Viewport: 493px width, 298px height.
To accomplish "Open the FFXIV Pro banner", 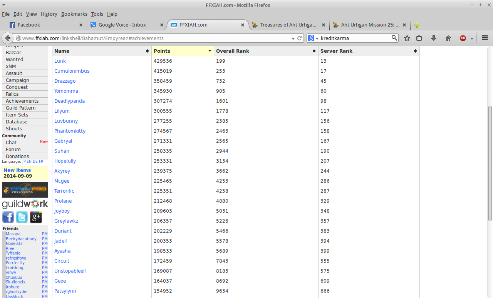I will click(25, 190).
